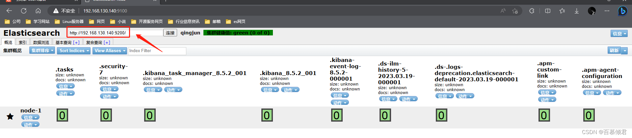
Task: Open 信息 dropdown for .apm-custom-link index
Action: coord(547,92)
